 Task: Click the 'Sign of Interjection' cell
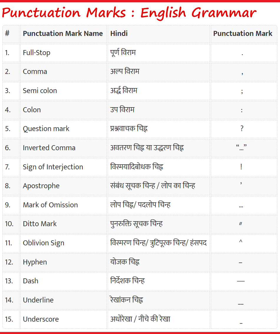pos(53,167)
